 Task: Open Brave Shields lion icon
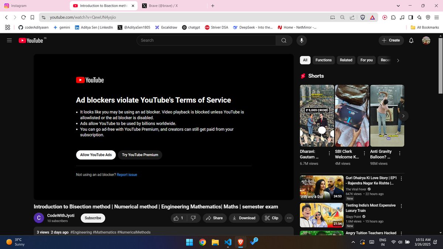click(363, 17)
